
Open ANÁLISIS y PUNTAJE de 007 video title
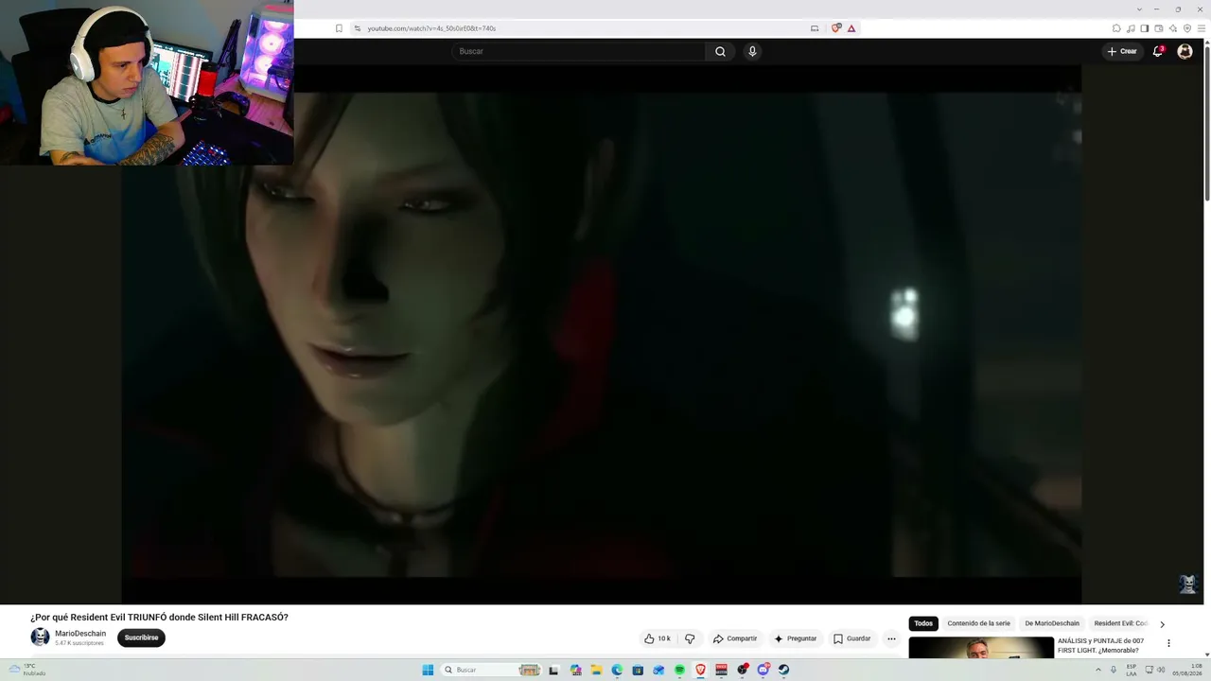[x=1100, y=646]
